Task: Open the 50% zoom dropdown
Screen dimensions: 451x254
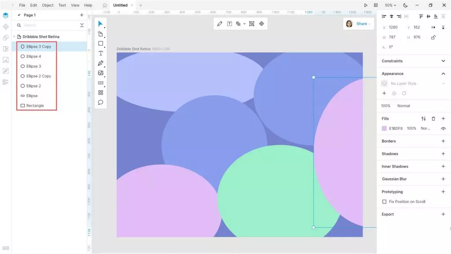Action: point(390,5)
